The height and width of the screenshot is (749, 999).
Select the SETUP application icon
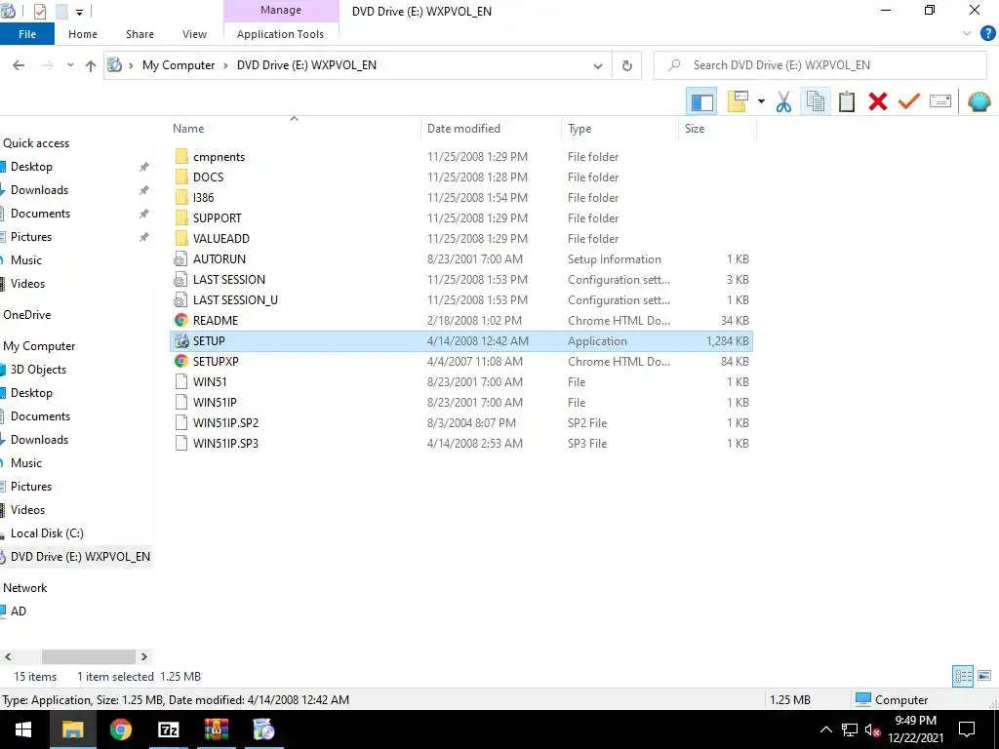point(181,340)
